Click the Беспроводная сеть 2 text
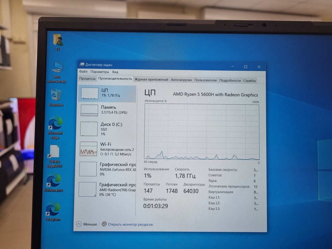 pyautogui.click(x=117, y=149)
